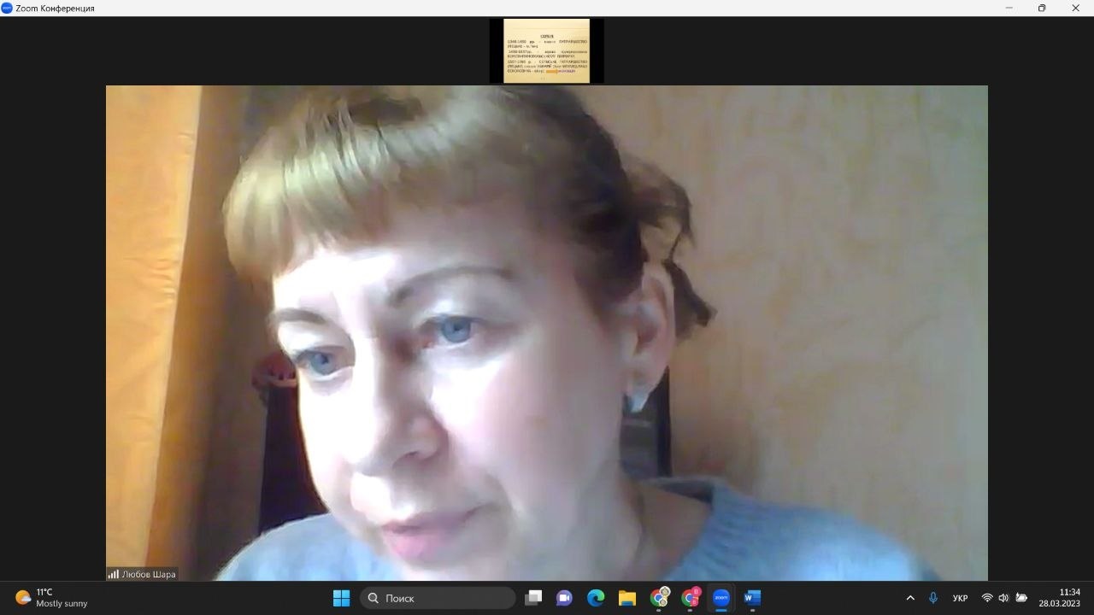Click the Mostly sunny weather text
The width and height of the screenshot is (1094, 615).
(62, 604)
